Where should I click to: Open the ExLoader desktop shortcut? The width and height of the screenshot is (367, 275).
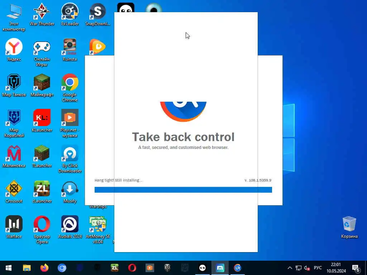point(70,14)
